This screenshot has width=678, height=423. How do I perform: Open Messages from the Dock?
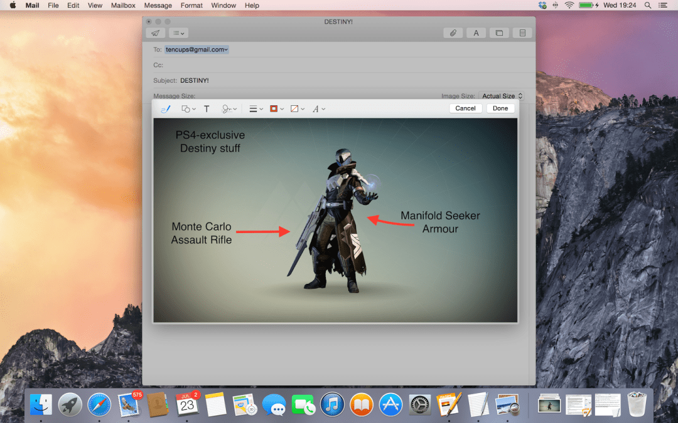click(x=274, y=405)
